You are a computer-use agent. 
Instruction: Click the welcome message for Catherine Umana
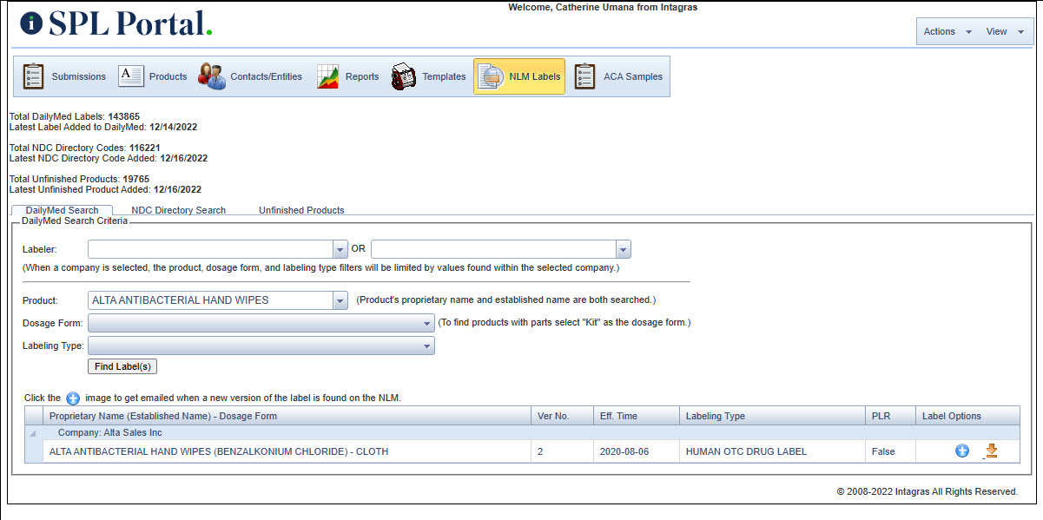[x=603, y=7]
